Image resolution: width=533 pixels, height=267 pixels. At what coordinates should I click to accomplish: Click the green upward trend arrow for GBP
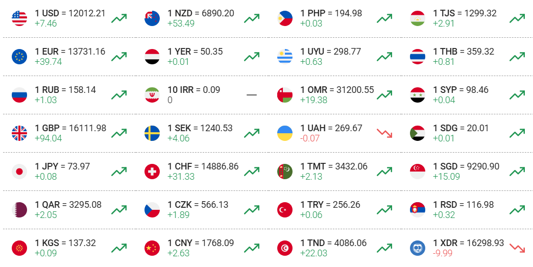[119, 133]
